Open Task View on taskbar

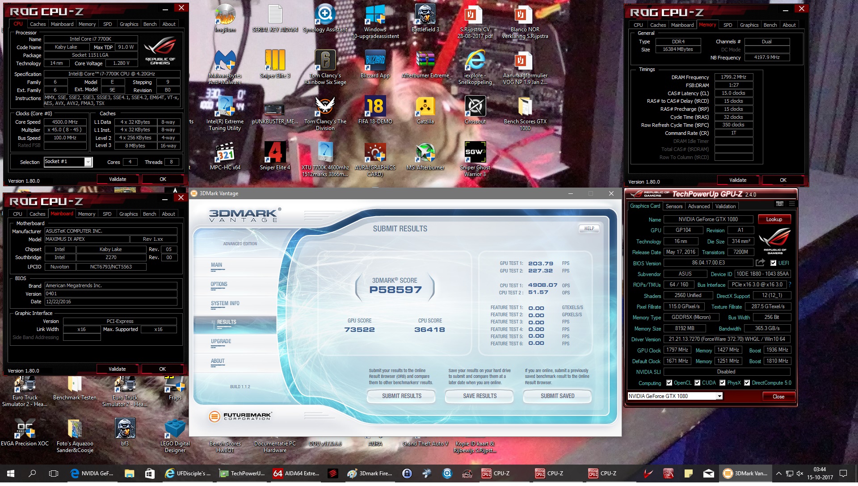[x=54, y=473]
